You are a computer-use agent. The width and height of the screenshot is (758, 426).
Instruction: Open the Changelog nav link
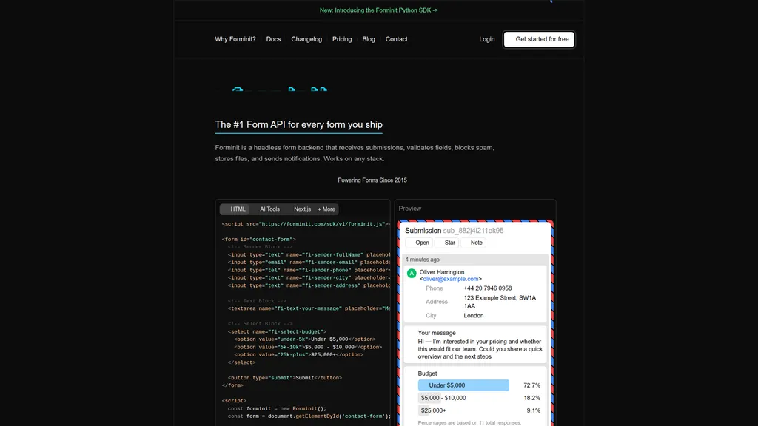point(306,39)
